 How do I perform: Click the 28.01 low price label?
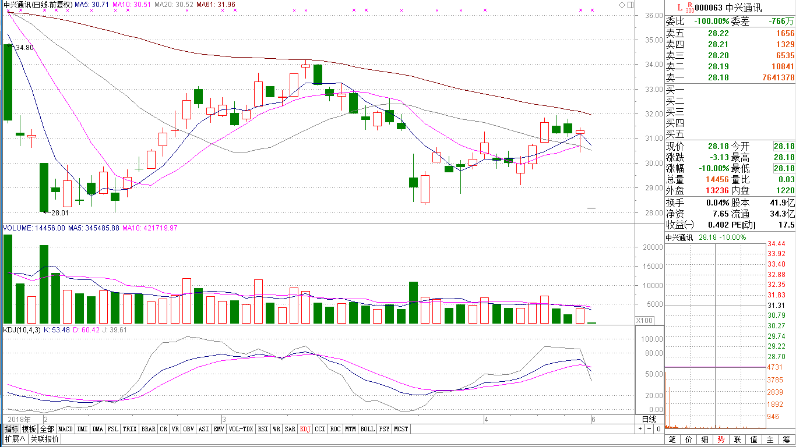coord(59,213)
